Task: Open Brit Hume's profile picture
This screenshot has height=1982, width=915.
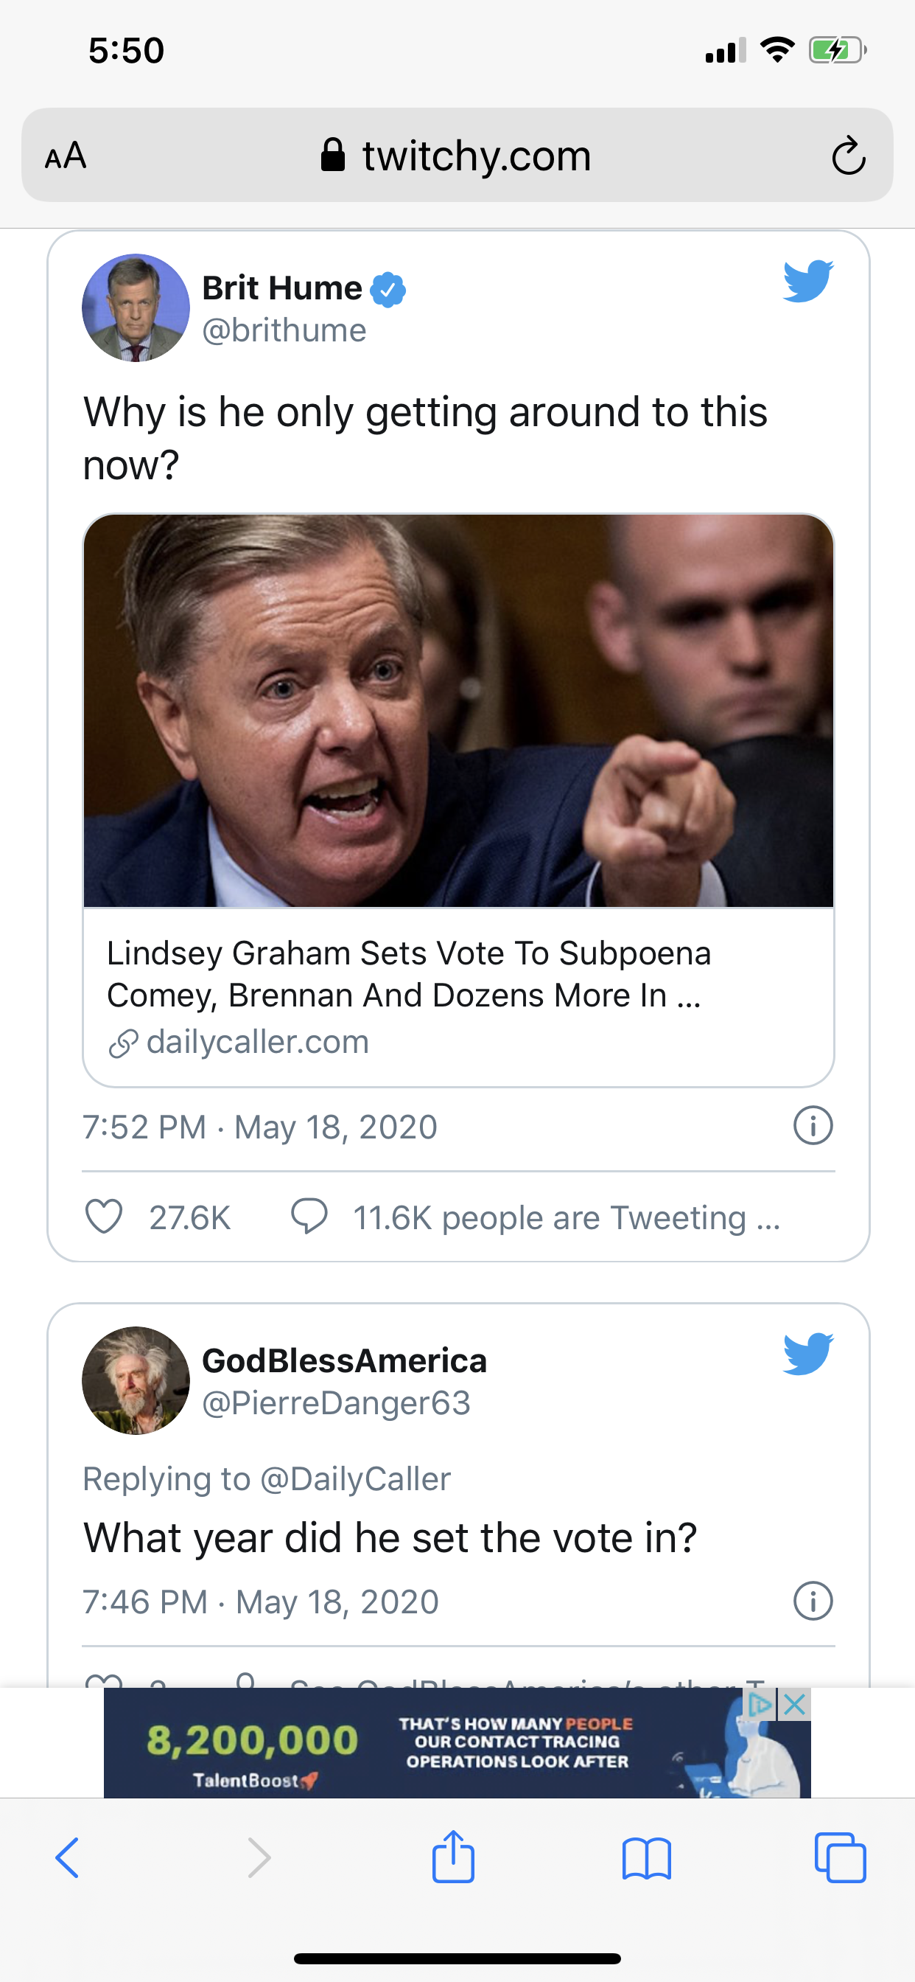Action: [x=136, y=307]
